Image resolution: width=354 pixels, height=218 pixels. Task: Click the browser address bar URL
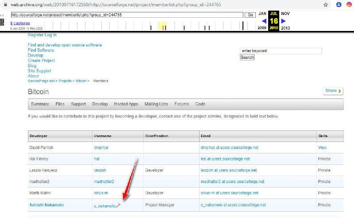coord(116,4)
